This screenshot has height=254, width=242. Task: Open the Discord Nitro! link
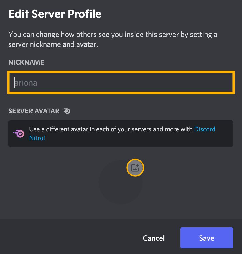tap(205, 129)
